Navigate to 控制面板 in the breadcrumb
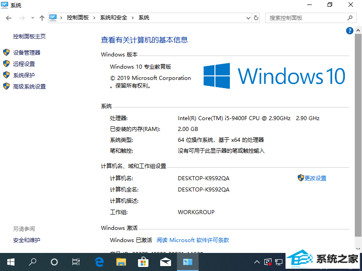The height and width of the screenshot is (271, 362). click(77, 18)
